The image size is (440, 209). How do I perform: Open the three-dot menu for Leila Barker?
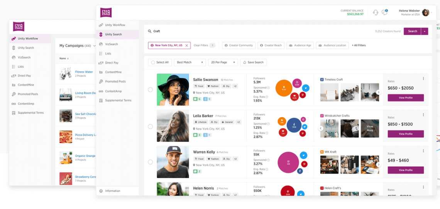click(x=423, y=115)
